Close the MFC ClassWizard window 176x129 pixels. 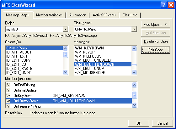coord(171,5)
